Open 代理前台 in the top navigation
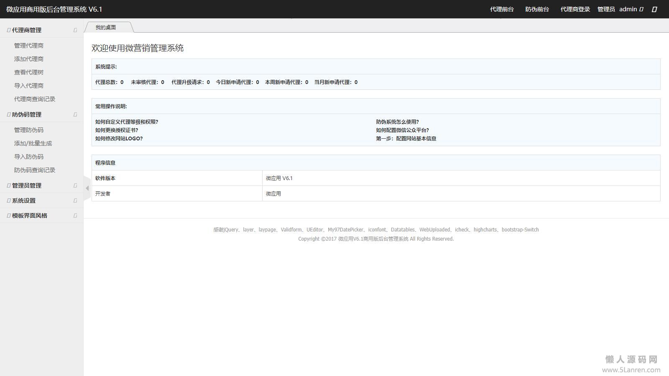Image resolution: width=669 pixels, height=376 pixels. pos(502,9)
